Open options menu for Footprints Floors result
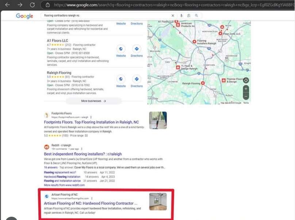295x220 pixels. tap(91, 117)
